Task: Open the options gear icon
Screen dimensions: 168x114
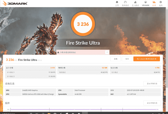Action: coord(161,2)
